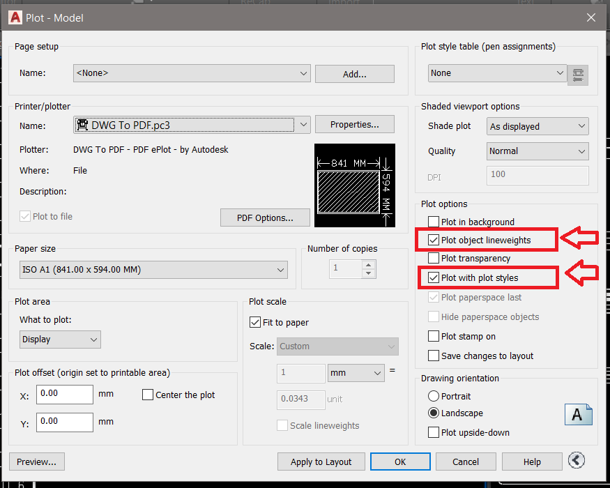Uncheck Plot object lineweights
Screen dimensions: 610x488
pos(433,239)
